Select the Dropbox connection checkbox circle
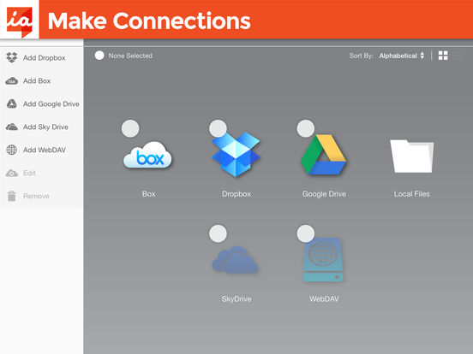Image resolution: width=473 pixels, height=354 pixels. [218, 128]
